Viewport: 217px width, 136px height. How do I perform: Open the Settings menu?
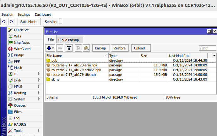24,14
